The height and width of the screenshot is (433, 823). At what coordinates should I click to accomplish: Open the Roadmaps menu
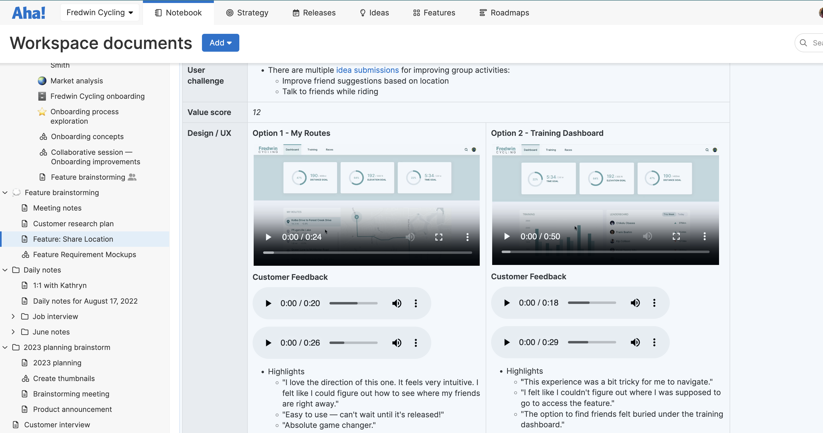coord(504,13)
